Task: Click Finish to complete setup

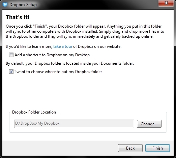Action: tap(157, 148)
